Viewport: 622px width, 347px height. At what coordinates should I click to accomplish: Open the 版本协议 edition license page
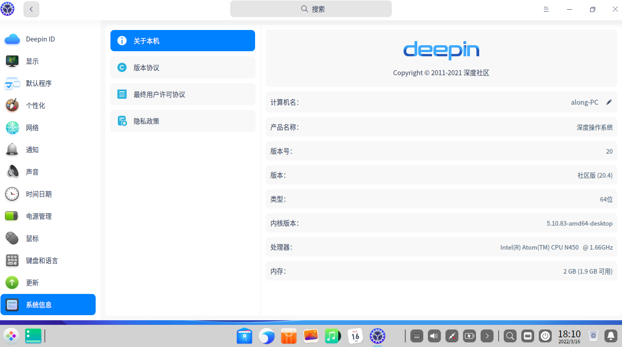click(183, 67)
